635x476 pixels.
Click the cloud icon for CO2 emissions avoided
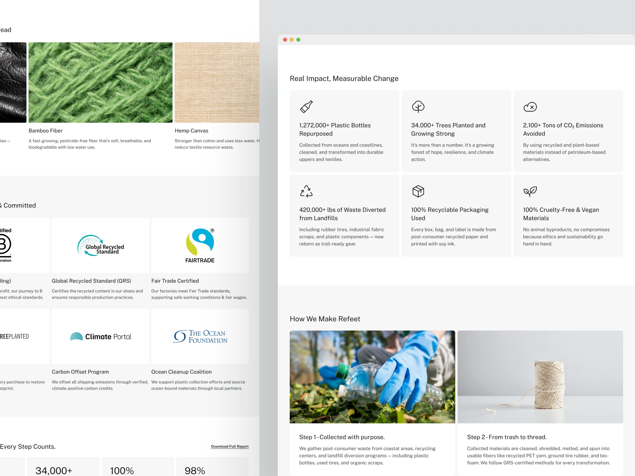tap(531, 107)
